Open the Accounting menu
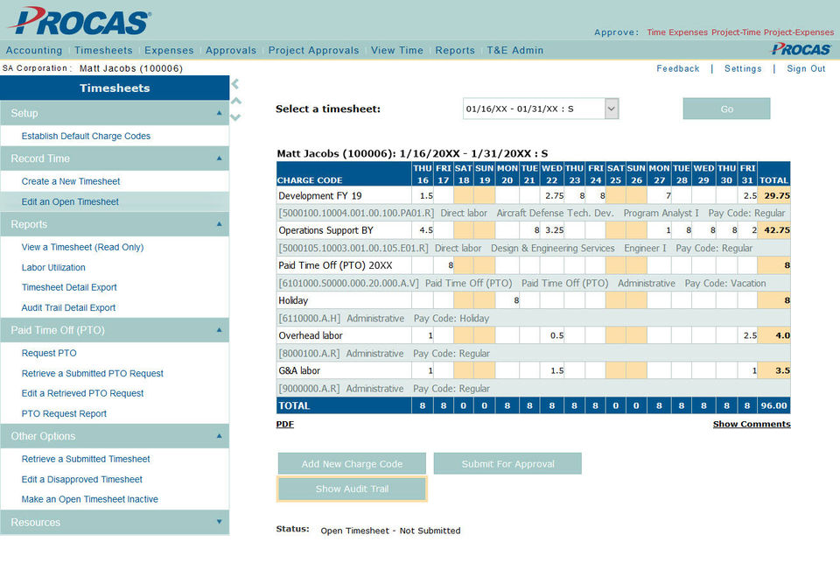Viewport: 840px width, 570px height. [x=34, y=50]
